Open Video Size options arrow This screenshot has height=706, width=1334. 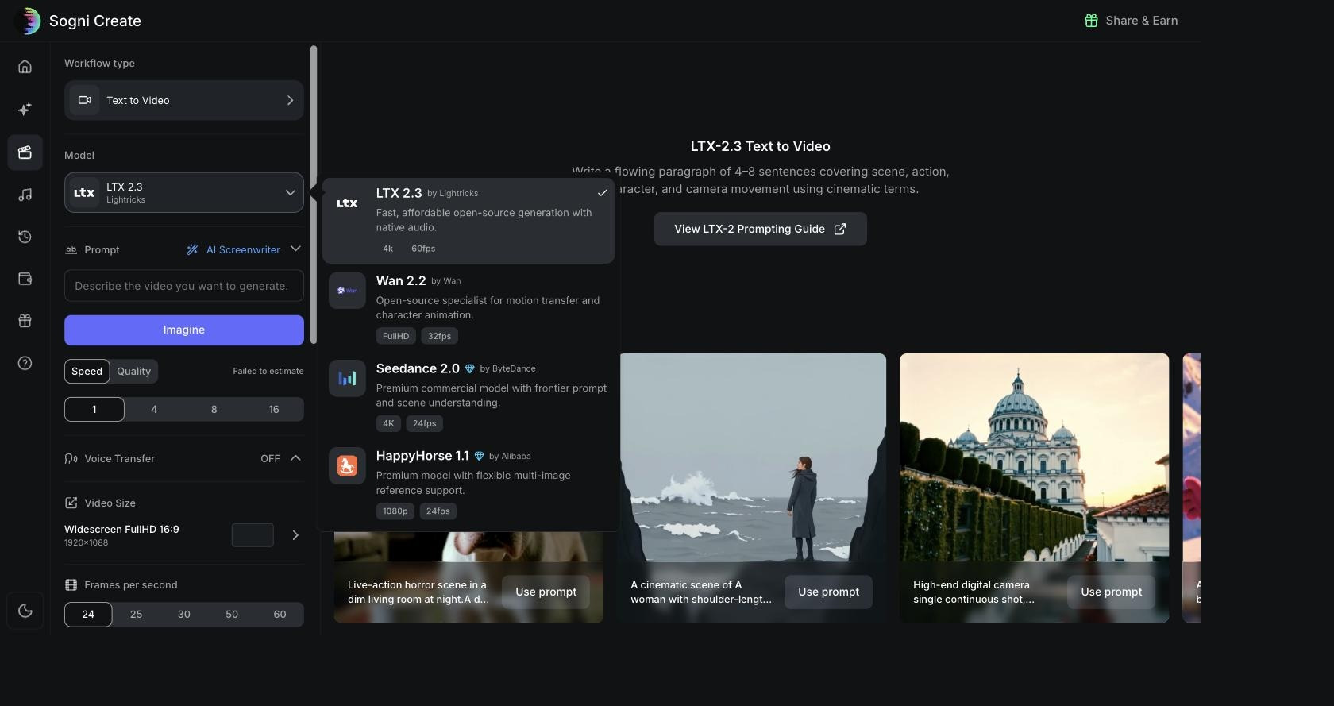pyautogui.click(x=295, y=535)
